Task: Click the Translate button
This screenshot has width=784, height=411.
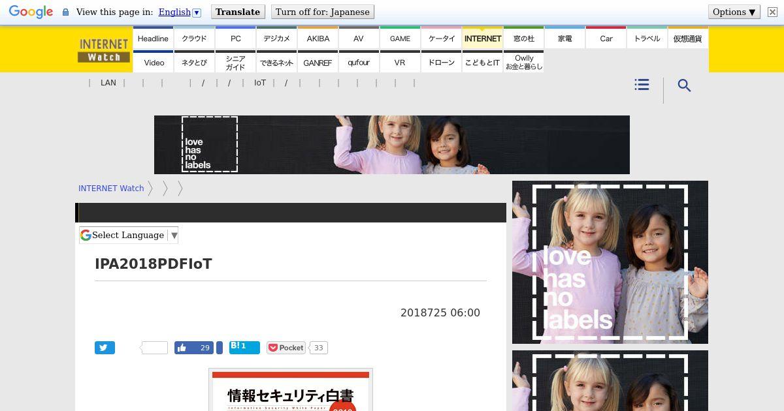Action: point(238,12)
